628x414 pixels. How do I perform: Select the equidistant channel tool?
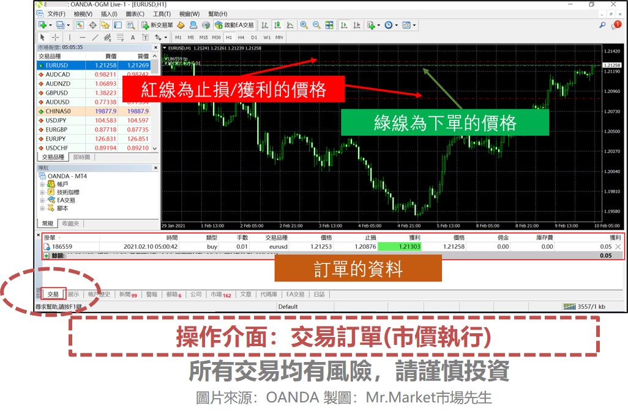(107, 37)
